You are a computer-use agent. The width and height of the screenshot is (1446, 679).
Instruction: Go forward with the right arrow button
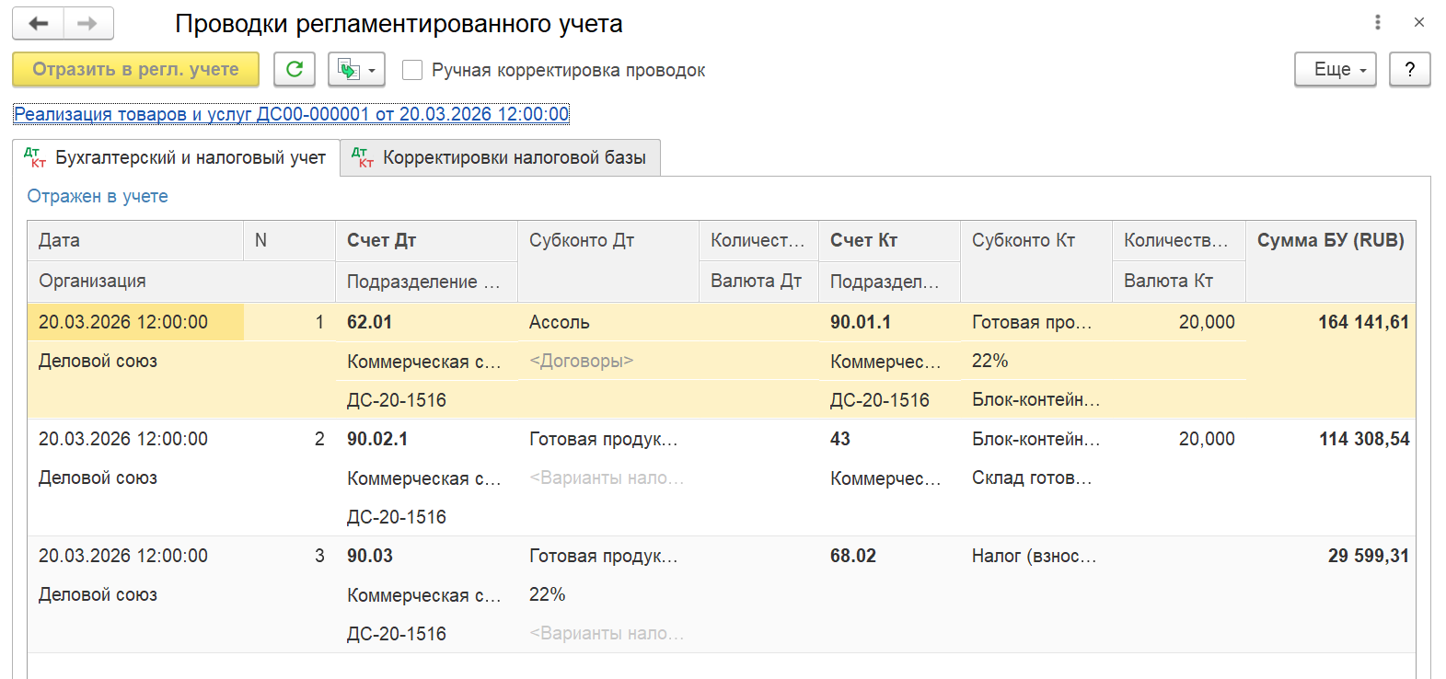tap(88, 23)
